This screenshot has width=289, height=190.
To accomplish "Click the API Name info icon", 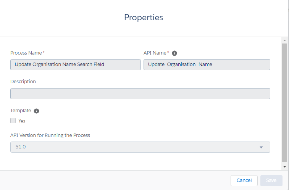I will coord(174,53).
